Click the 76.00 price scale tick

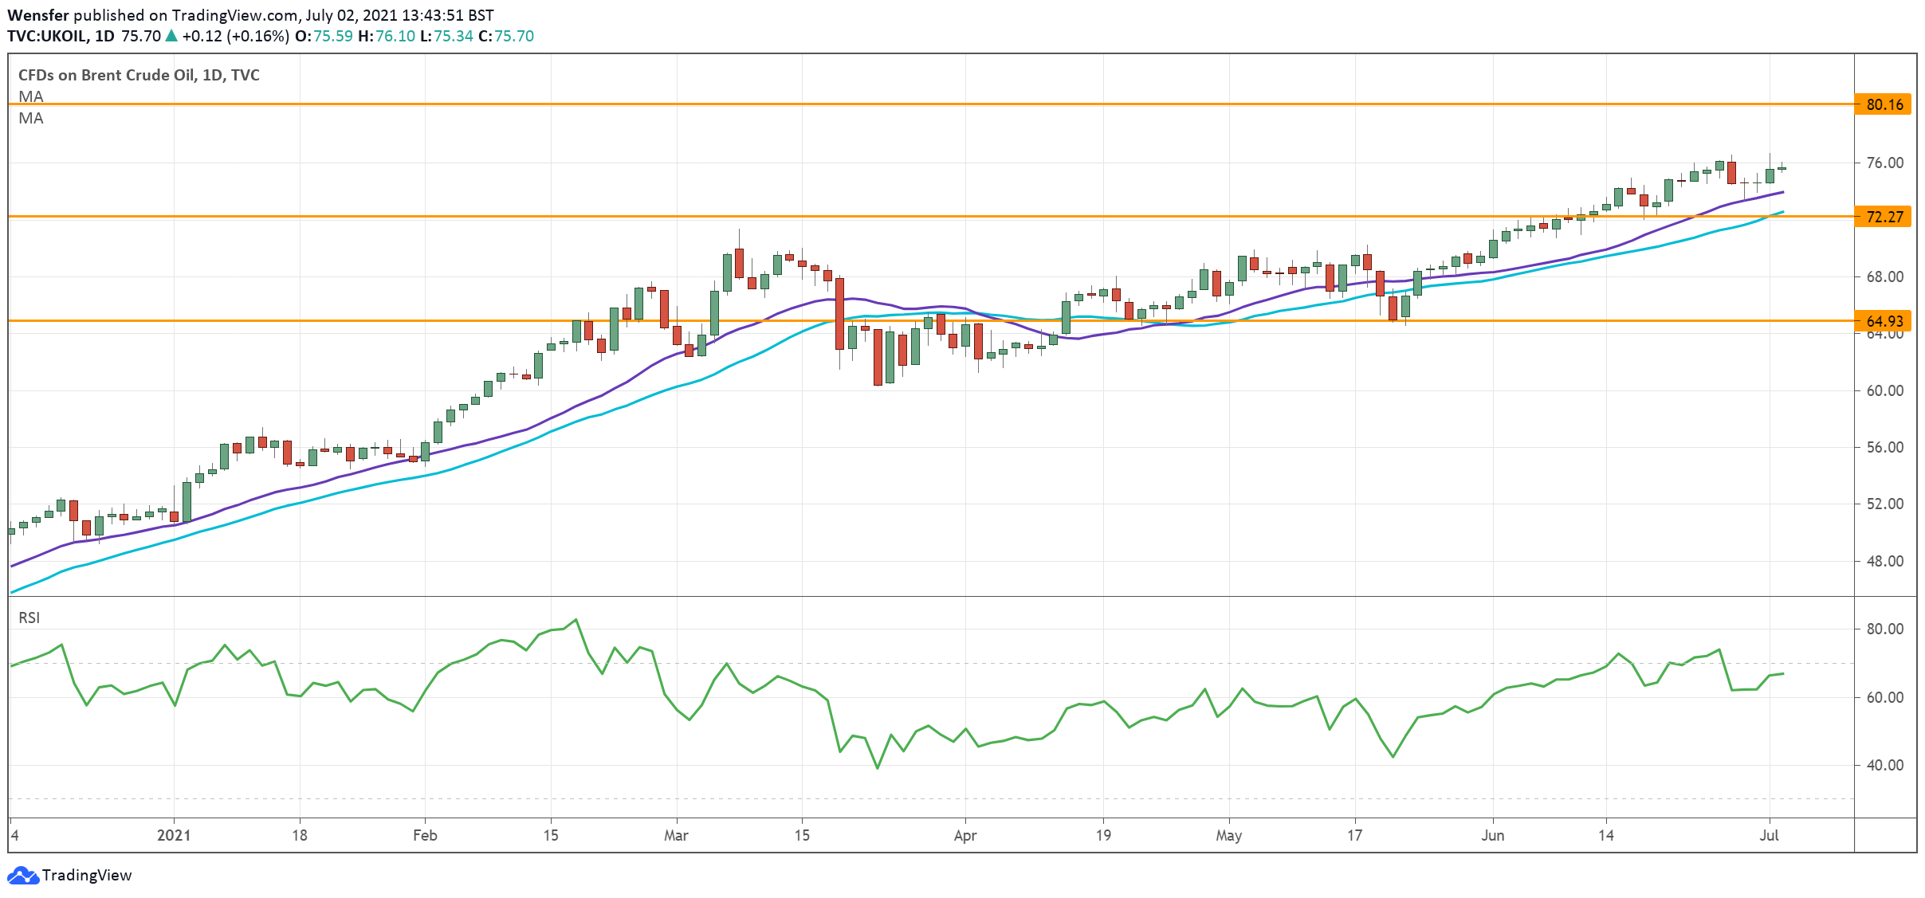pos(1884,163)
